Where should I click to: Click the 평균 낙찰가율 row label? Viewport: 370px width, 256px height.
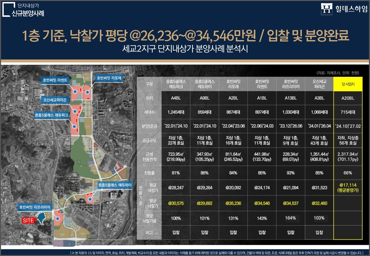pyautogui.click(x=149, y=218)
